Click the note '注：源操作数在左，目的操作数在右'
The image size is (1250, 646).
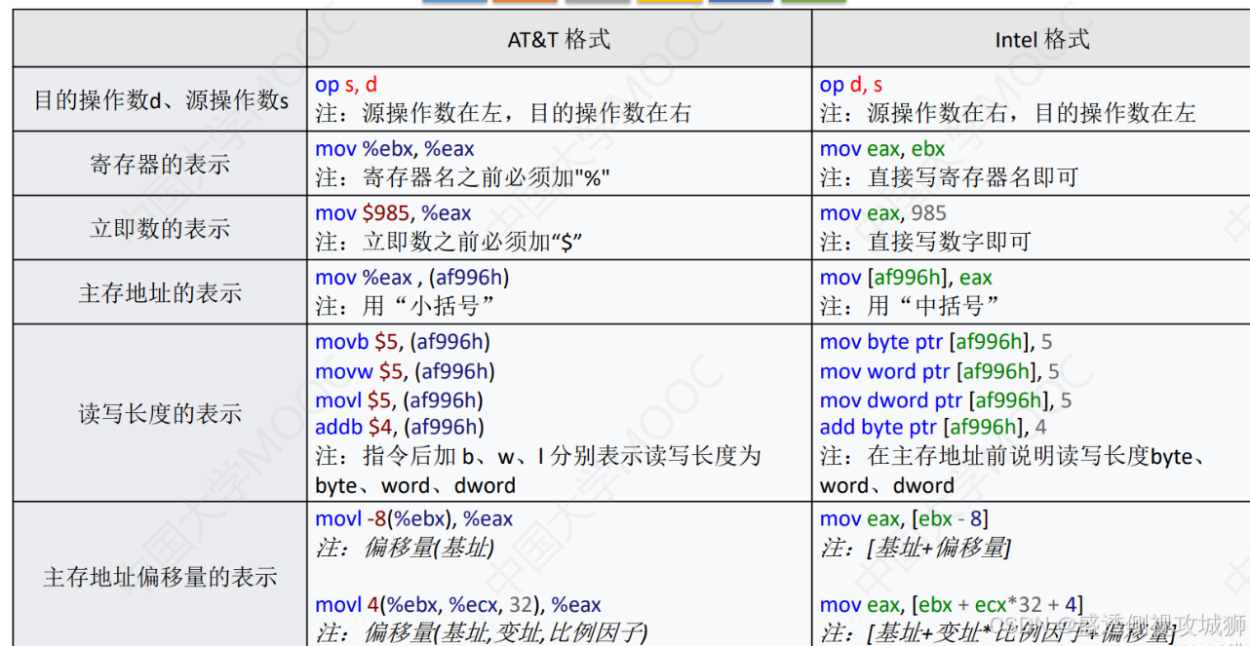(x=503, y=113)
